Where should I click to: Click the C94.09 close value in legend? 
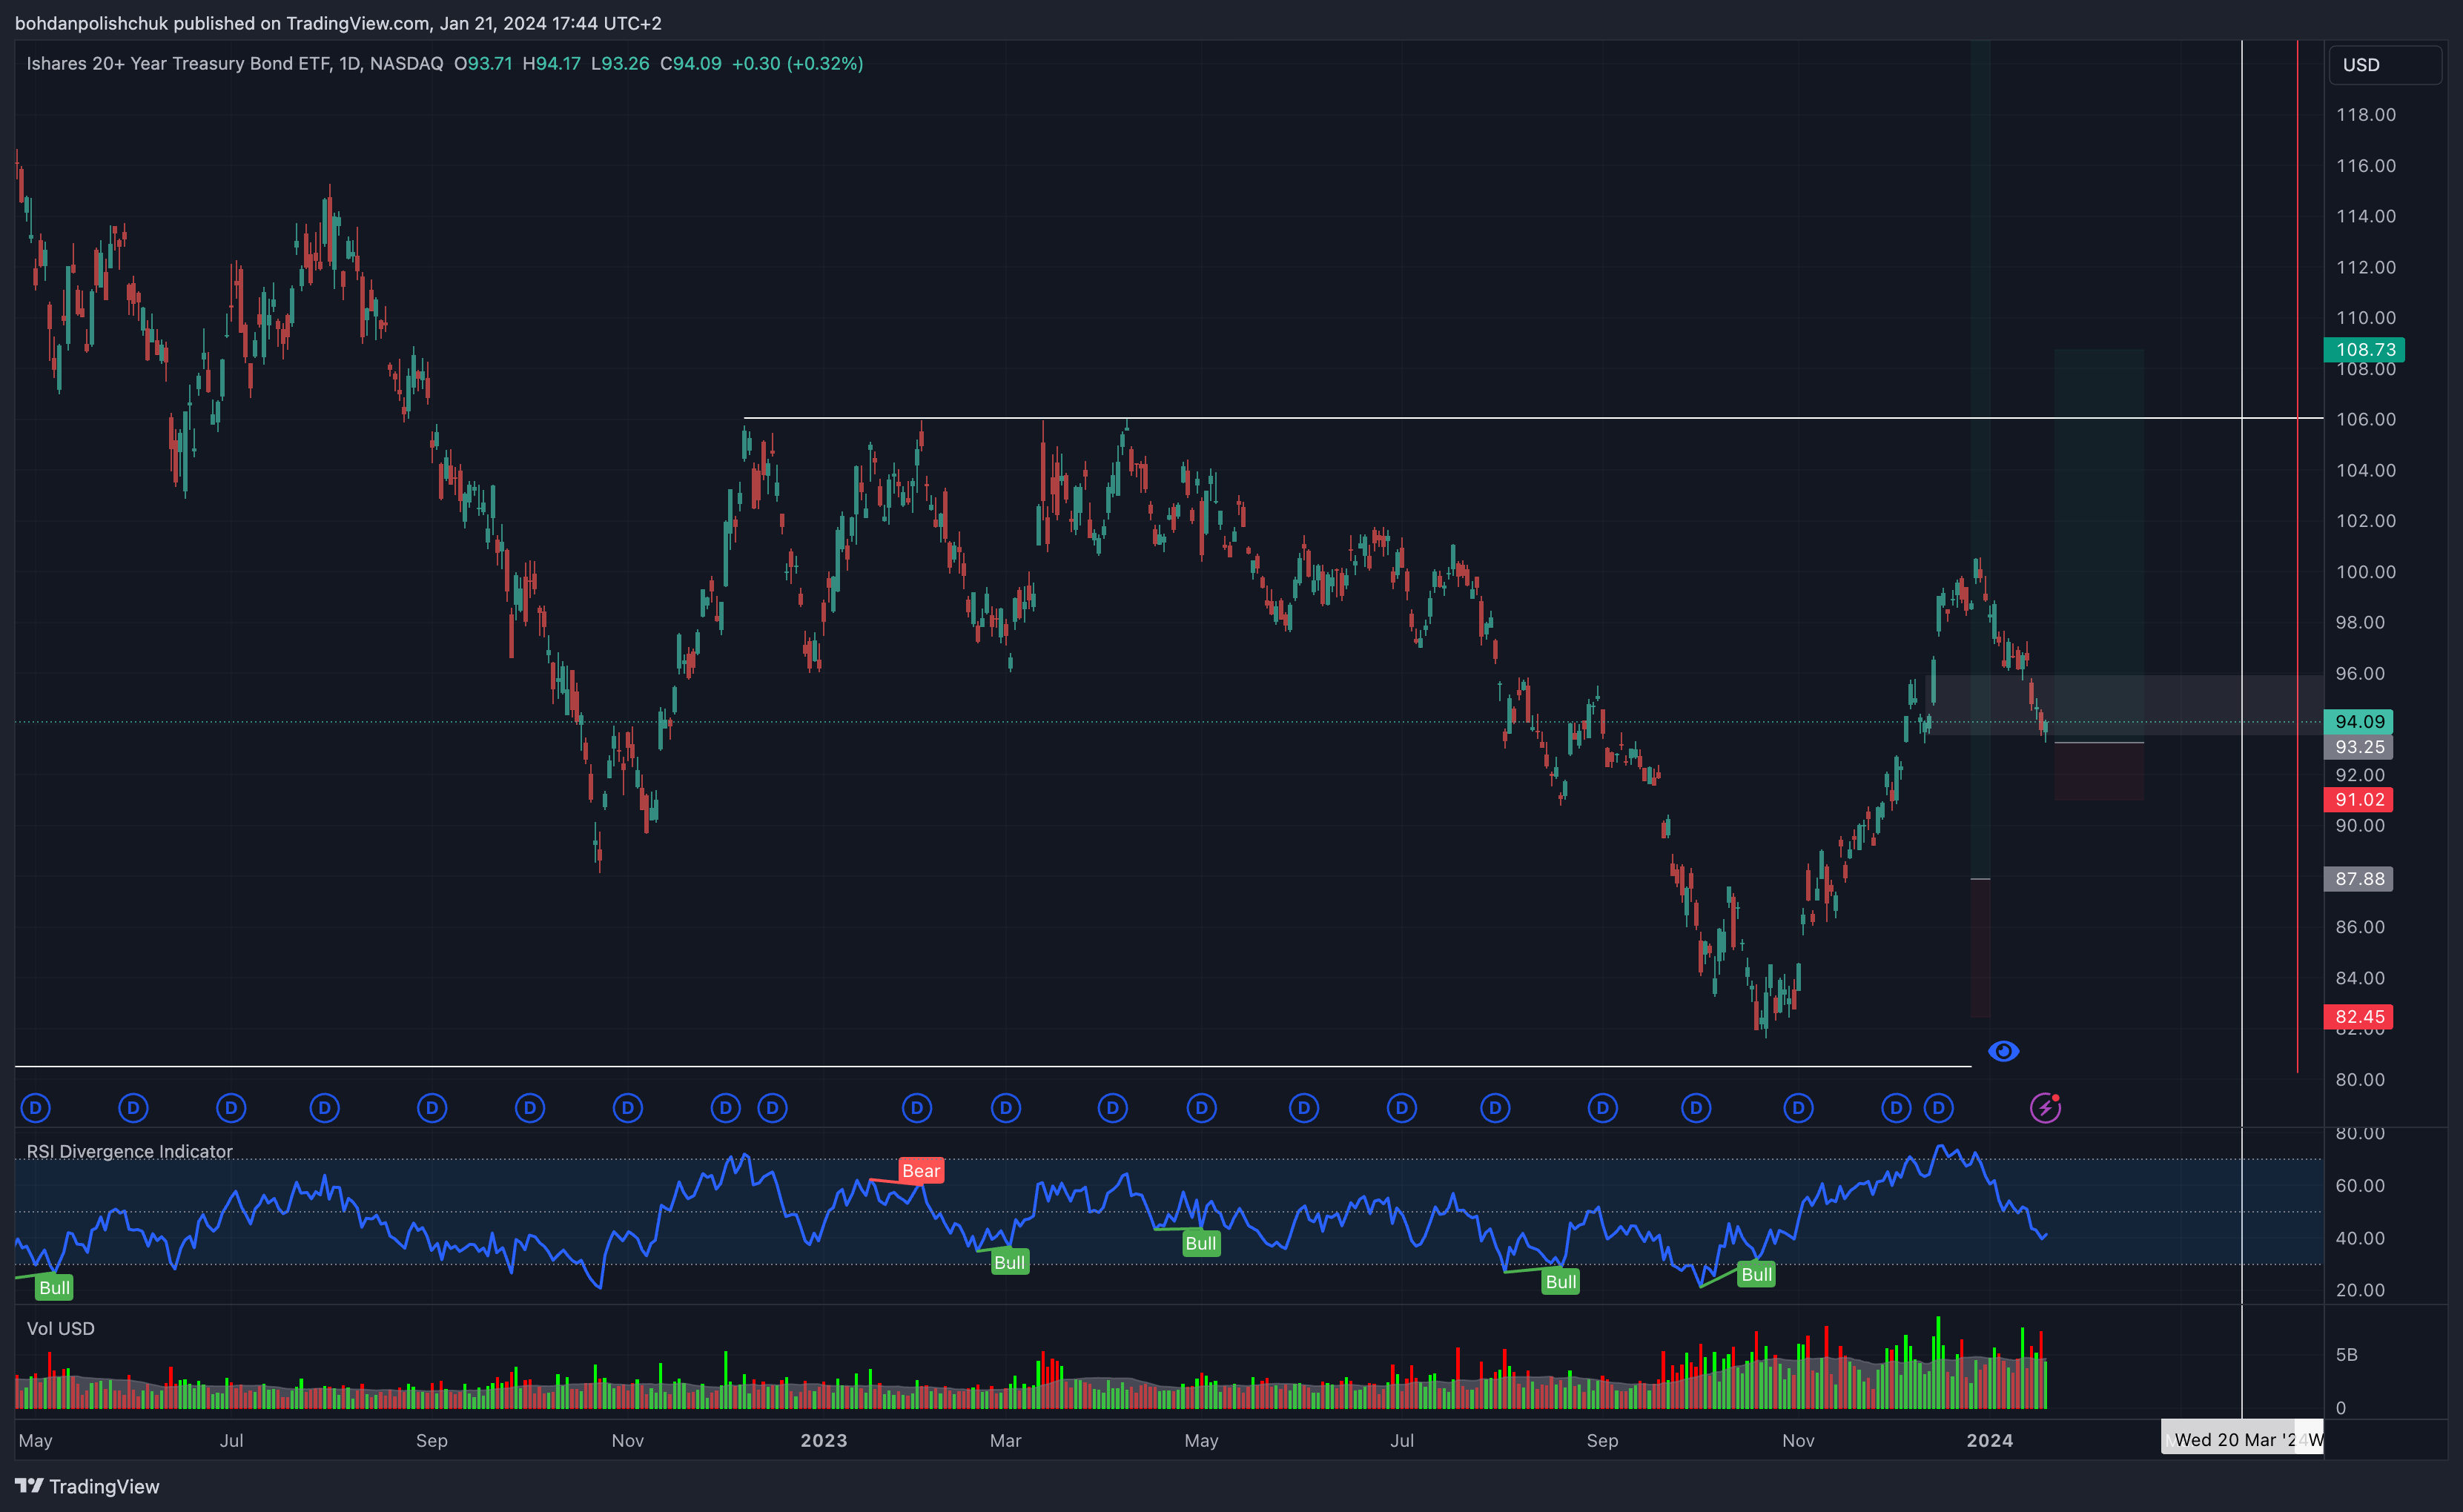click(690, 64)
